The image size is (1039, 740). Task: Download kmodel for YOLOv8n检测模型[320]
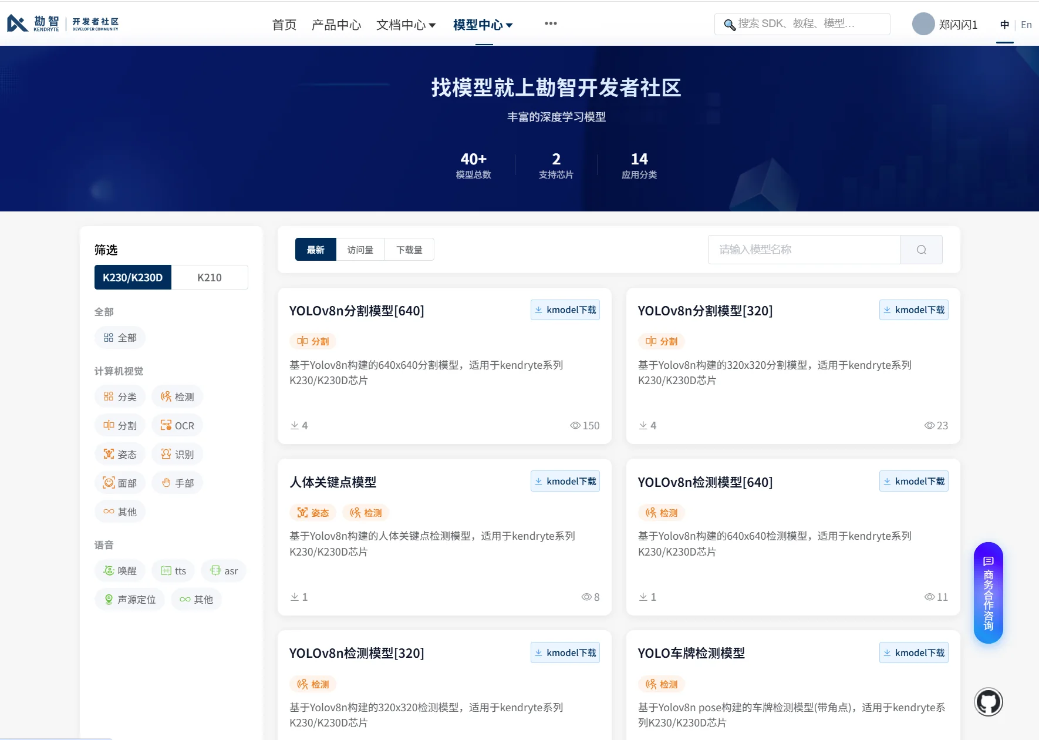(565, 653)
